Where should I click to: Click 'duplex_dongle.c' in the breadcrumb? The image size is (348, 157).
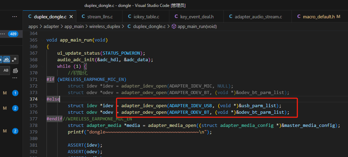click(149, 27)
